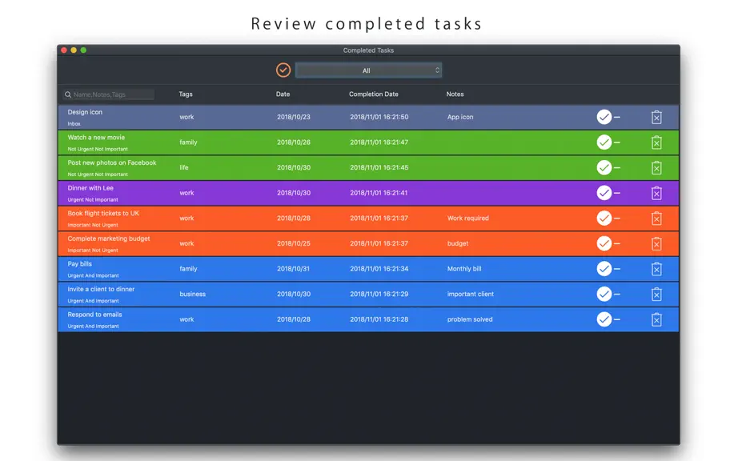738x461 pixels.
Task: Delete the Pay bills completed task
Action: click(x=656, y=269)
